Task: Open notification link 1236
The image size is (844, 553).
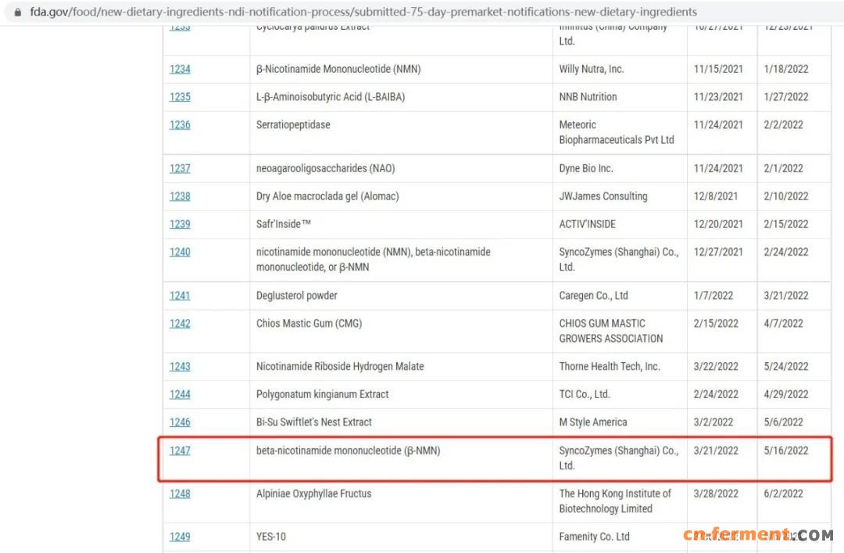Action: click(x=180, y=125)
